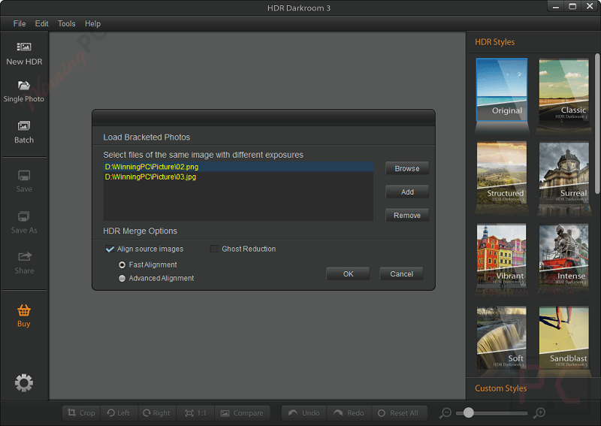Open the Buy basket icon
The height and width of the screenshot is (426, 601).
[24, 310]
